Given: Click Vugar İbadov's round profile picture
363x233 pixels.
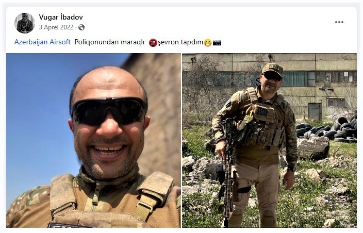Looking at the screenshot, I should (25, 23).
